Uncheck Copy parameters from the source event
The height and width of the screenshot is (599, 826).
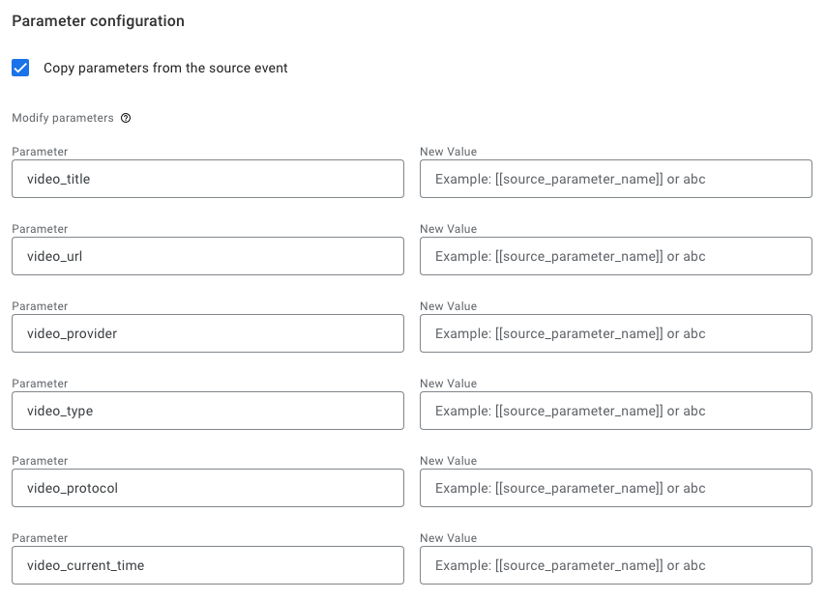click(x=20, y=69)
